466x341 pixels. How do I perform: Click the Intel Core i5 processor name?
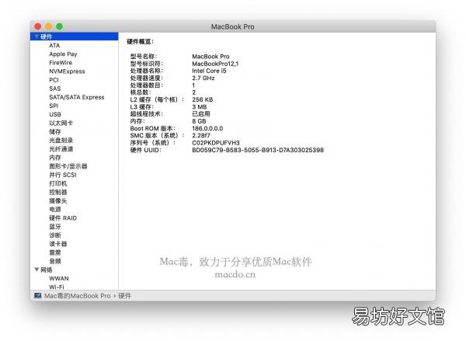tap(209, 71)
